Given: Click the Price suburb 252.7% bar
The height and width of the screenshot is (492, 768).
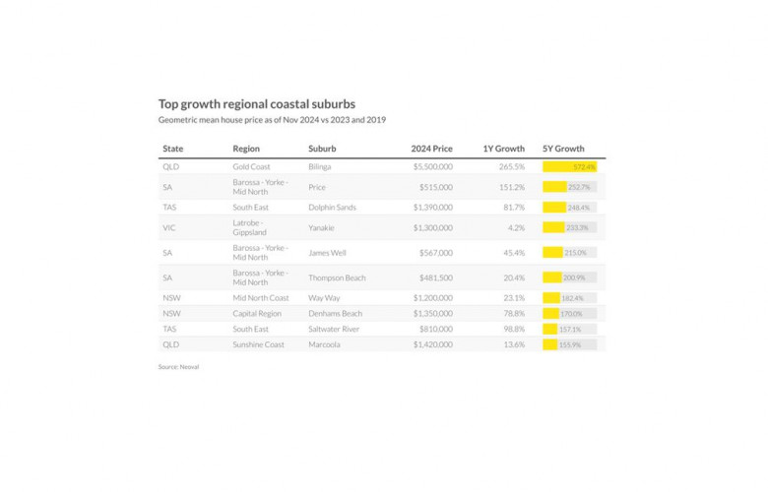Looking at the screenshot, I should pyautogui.click(x=570, y=187).
